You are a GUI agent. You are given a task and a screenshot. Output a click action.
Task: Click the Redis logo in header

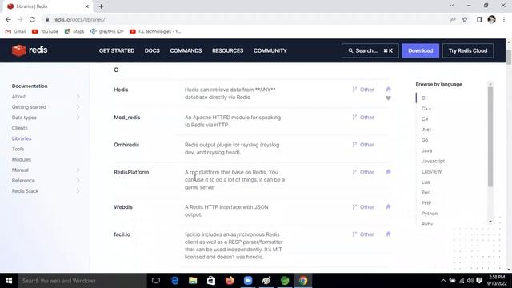click(x=30, y=50)
